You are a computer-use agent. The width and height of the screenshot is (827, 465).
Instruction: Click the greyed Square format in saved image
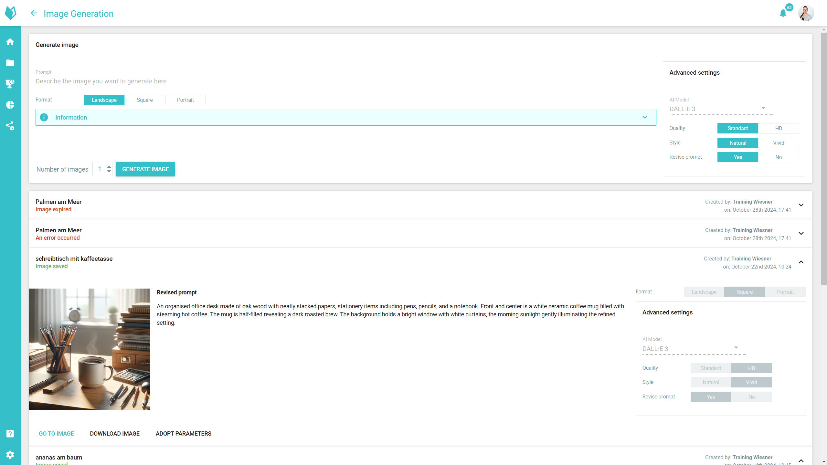point(745,292)
